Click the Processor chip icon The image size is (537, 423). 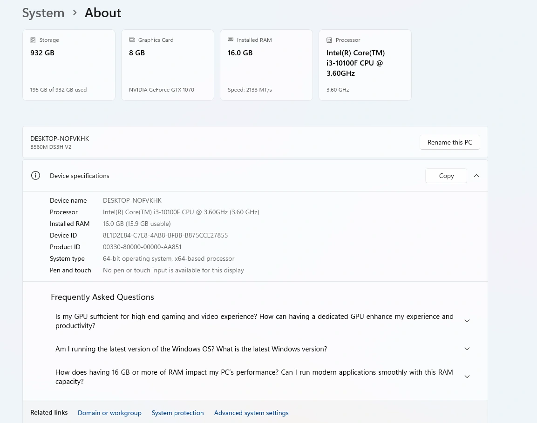click(x=329, y=40)
